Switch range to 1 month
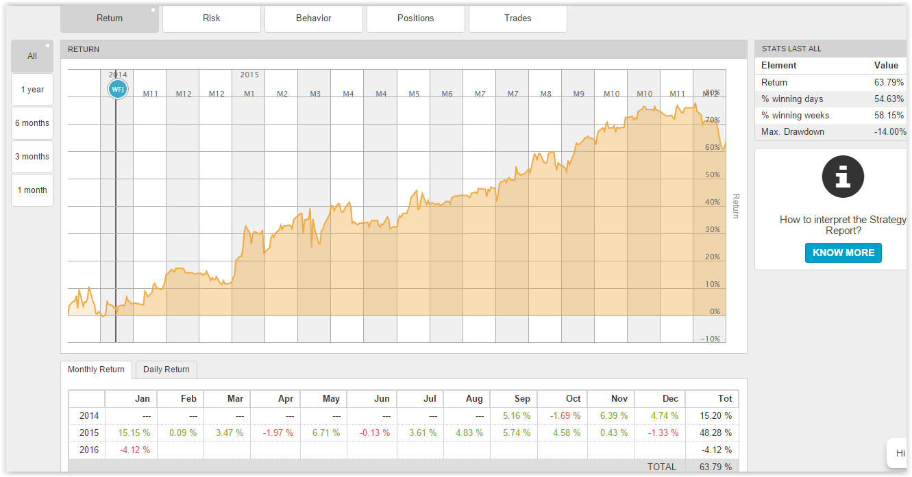Image resolution: width=912 pixels, height=477 pixels. click(x=32, y=190)
